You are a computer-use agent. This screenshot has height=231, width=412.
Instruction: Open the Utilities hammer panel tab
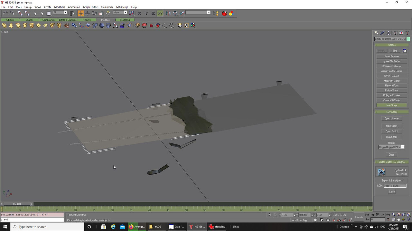pos(407,33)
